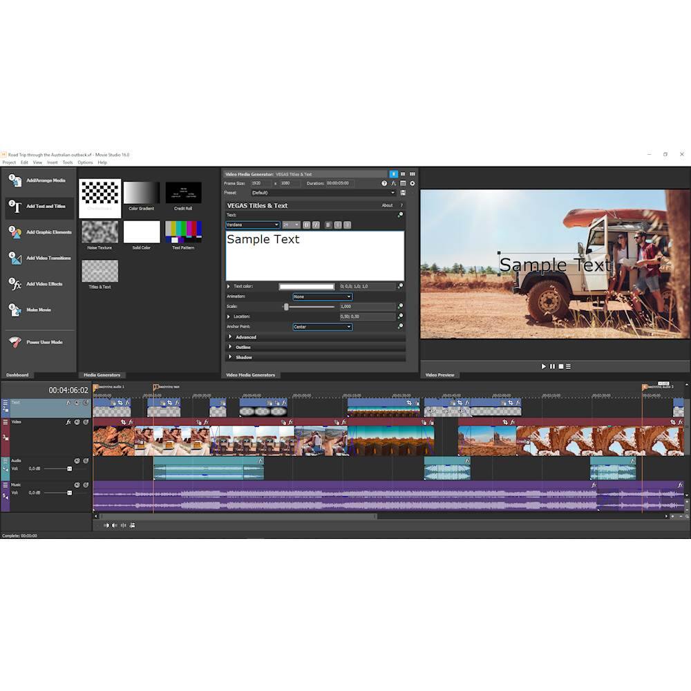Image resolution: width=691 pixels, height=691 pixels.
Task: Toggle bold text formatting
Action: 307,225
